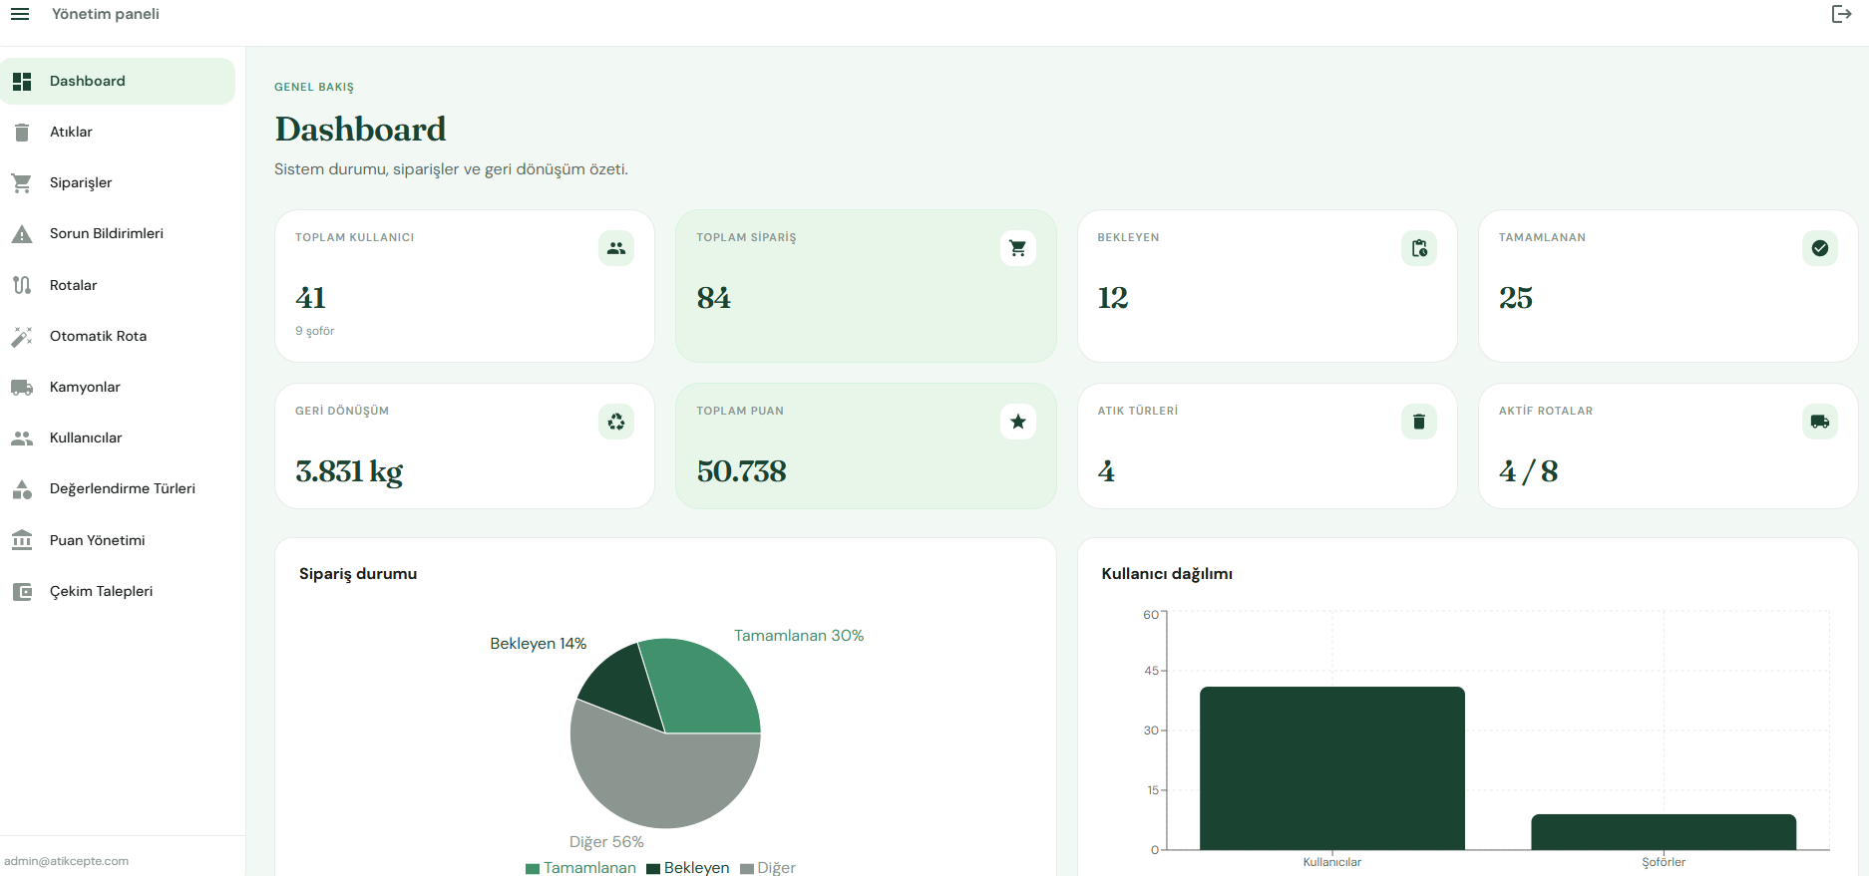The height and width of the screenshot is (876, 1869).
Task: Open Puan Yönetimi page
Action: tap(118, 540)
